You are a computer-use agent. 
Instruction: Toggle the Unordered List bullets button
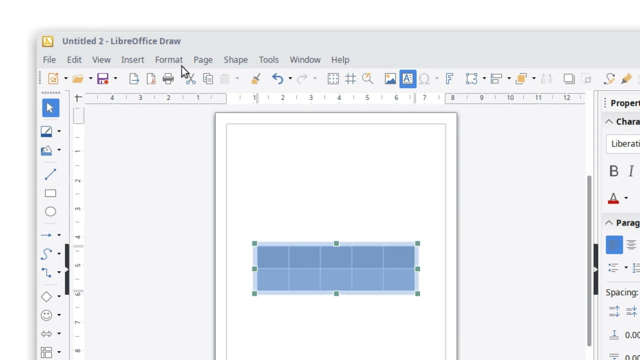point(613,267)
